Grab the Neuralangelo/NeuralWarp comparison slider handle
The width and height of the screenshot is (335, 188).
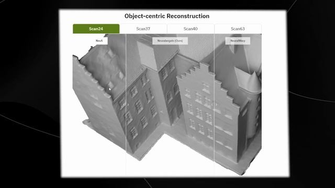(x=214, y=104)
